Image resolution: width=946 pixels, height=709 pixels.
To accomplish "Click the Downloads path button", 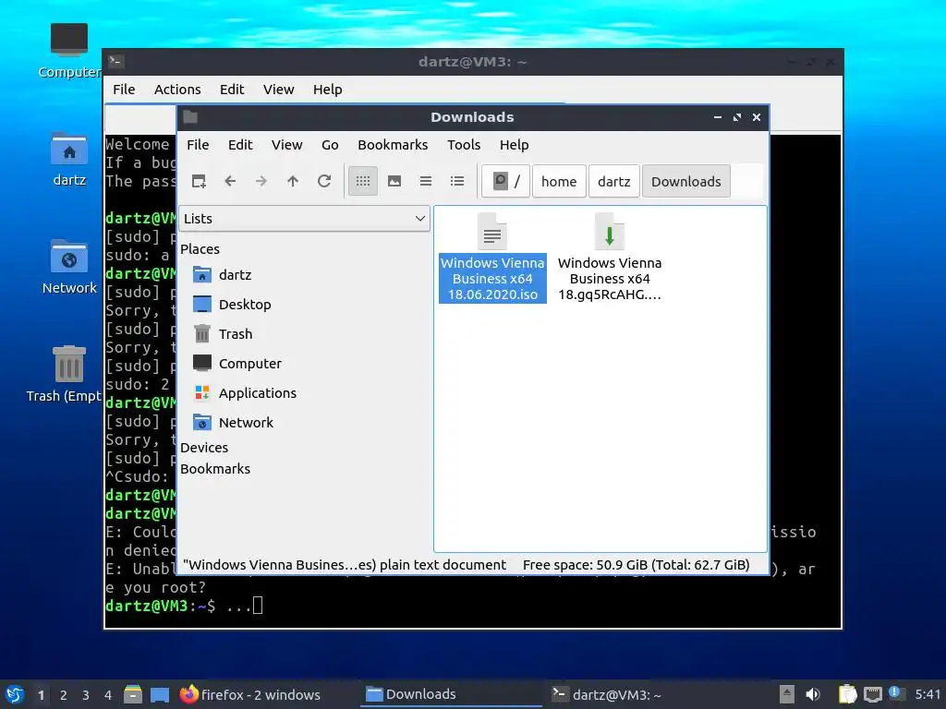I will coord(686,181).
